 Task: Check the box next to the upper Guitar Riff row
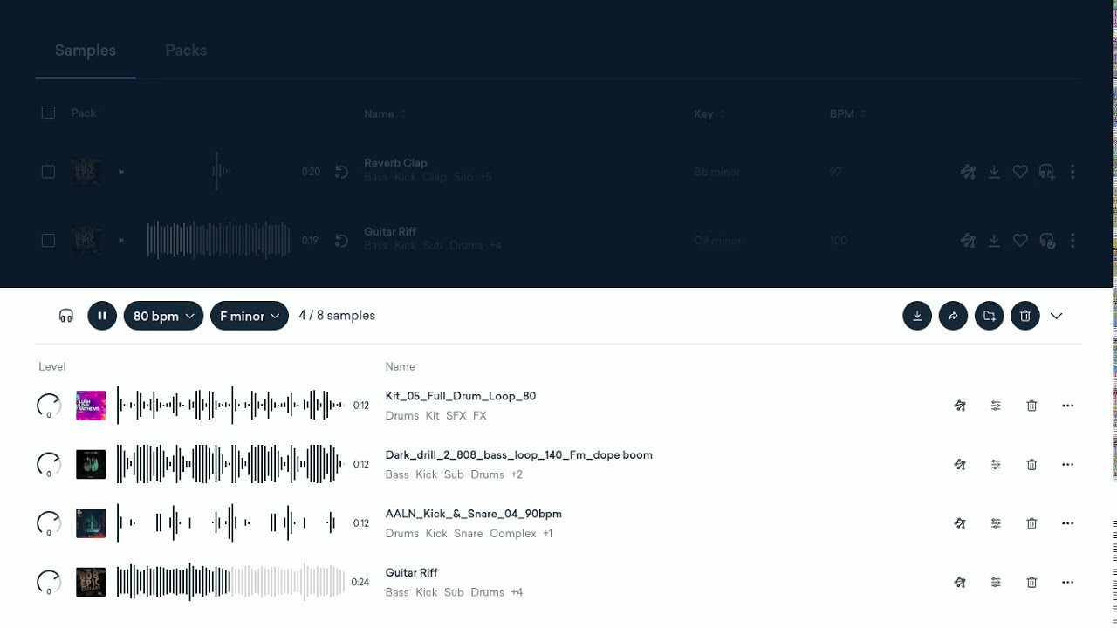48,240
